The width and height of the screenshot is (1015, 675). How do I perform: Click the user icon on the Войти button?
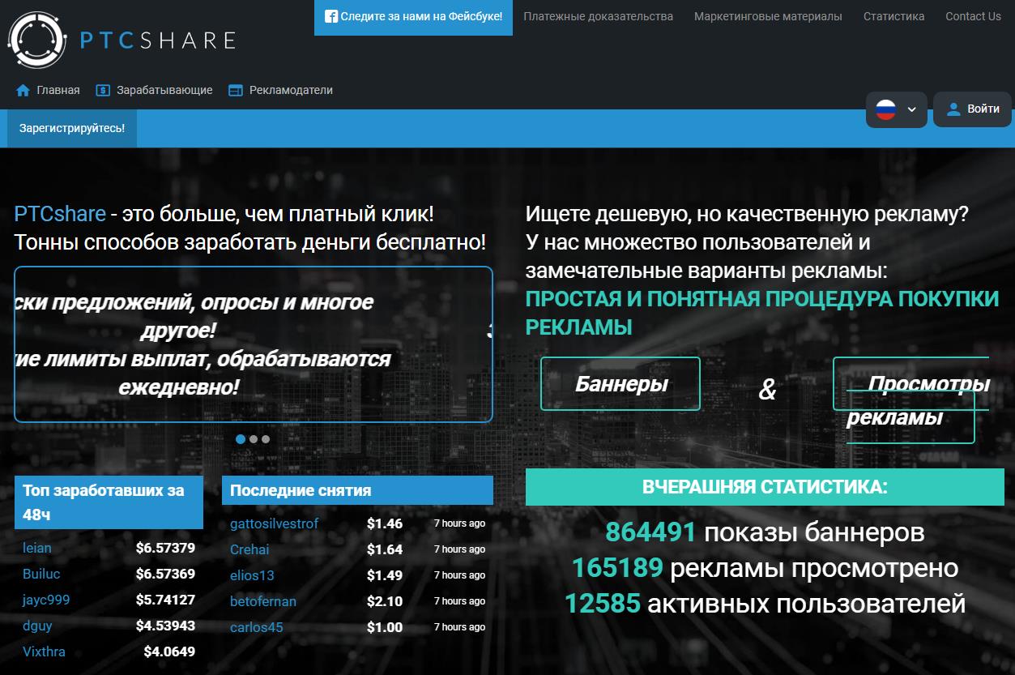coord(953,109)
